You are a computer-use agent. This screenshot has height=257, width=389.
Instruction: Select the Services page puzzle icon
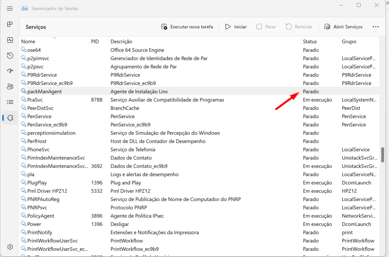point(10,118)
